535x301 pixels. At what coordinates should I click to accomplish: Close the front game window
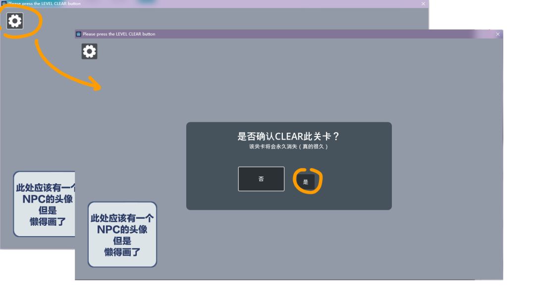(x=497, y=34)
